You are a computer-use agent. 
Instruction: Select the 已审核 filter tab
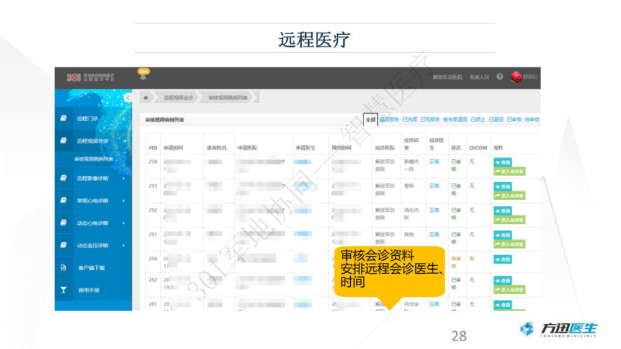514,119
